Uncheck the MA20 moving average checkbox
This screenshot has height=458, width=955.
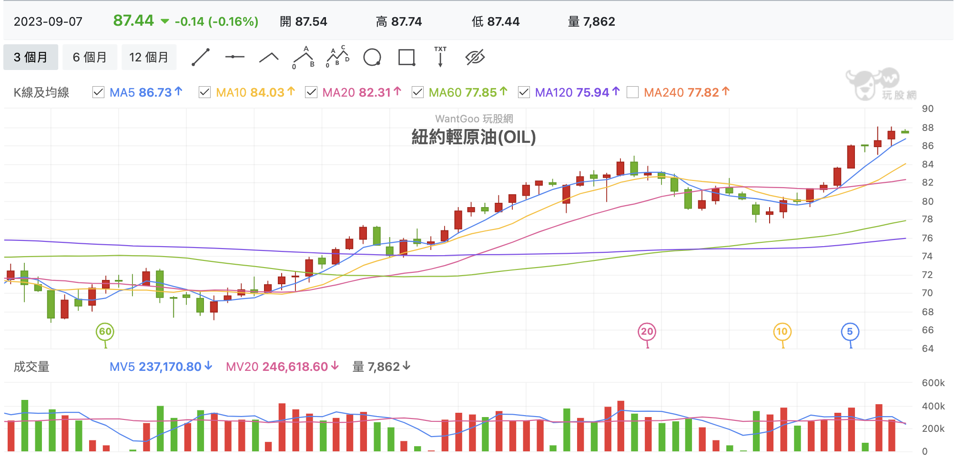(311, 92)
